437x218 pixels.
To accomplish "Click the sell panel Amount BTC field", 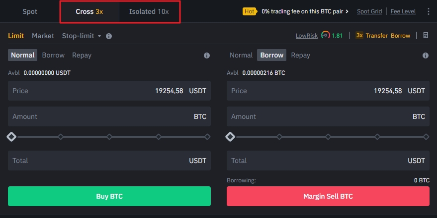I will 328,116.
